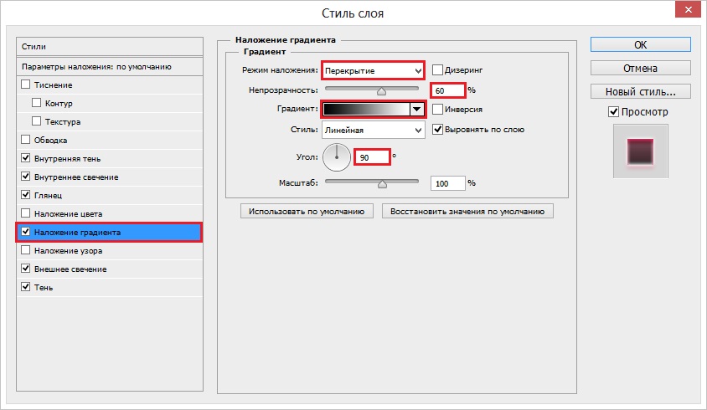Screen dimensions: 707x410
Task: Select the Внутреннее свечение row label
Action: pyautogui.click(x=76, y=177)
